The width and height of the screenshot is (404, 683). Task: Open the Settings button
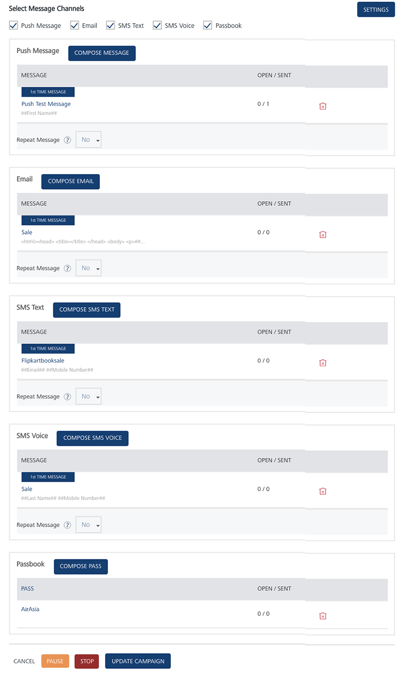tap(376, 10)
